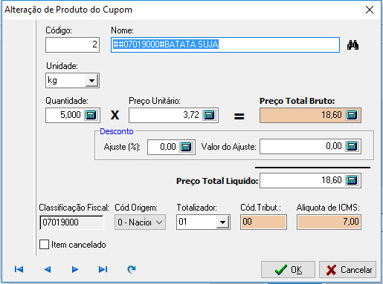Viewport: 383px width, 284px height.
Task: Open calculator for Preço Total Bruto
Action: click(352, 115)
